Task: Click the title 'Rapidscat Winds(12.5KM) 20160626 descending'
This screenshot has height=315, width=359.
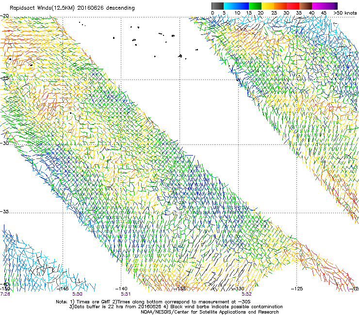Action: click(72, 8)
